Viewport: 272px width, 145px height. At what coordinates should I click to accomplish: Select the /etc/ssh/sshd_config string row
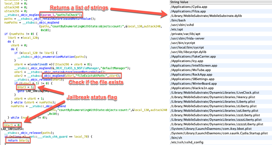tap(221, 142)
